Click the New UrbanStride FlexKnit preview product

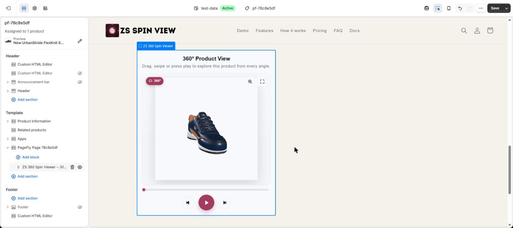pyautogui.click(x=39, y=43)
